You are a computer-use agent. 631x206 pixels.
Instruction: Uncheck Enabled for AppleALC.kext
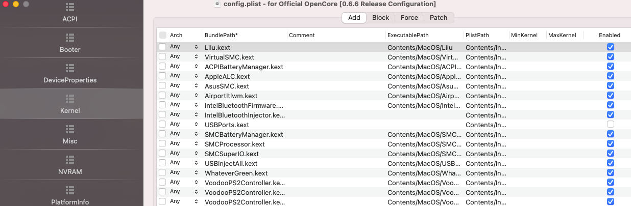click(x=611, y=76)
